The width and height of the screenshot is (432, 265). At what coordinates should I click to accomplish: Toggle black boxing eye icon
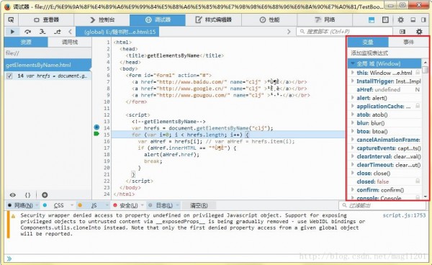pos(13,195)
